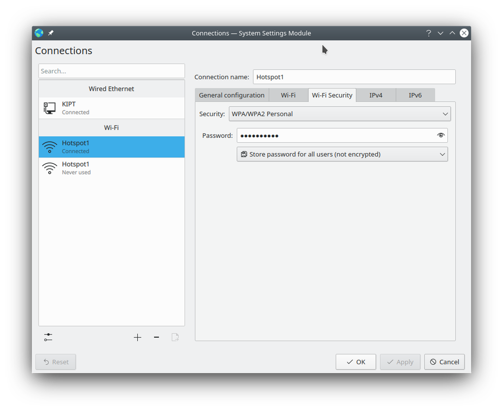Image resolution: width=503 pixels, height=411 pixels.
Task: Click the Wired Ethernet section header
Action: tap(111, 89)
